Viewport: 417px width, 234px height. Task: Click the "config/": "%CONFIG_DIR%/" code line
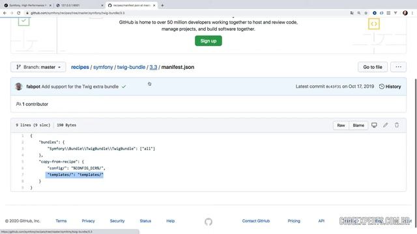pos(76,168)
